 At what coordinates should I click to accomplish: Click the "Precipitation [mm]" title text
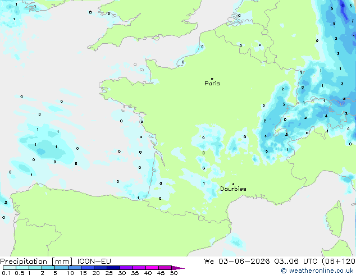[x=36, y=262]
